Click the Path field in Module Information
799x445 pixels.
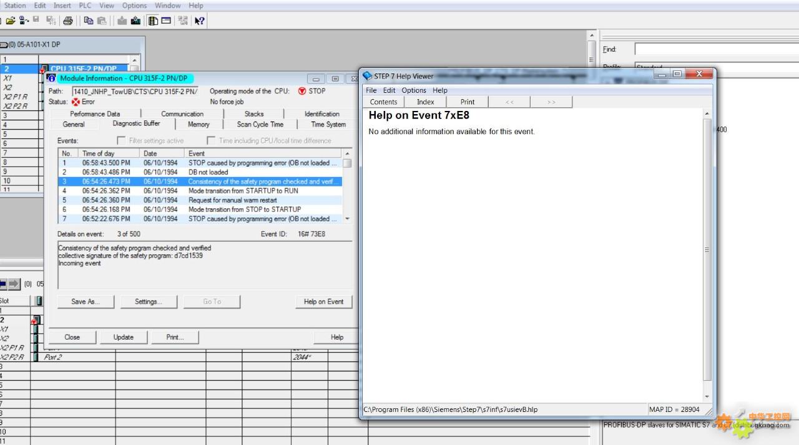[135, 91]
